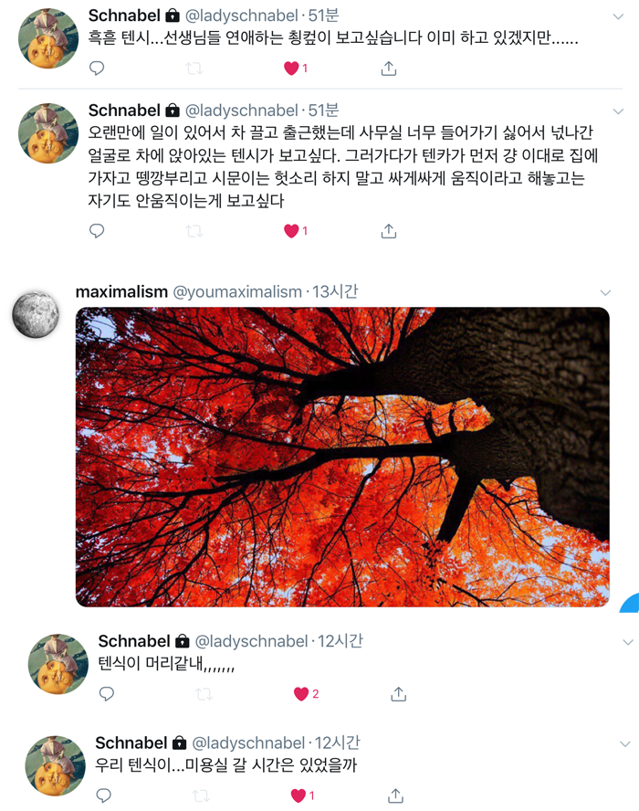639x811 pixels.
Task: Open chevron menu on 텐식이 머리같내 tweet
Action: [x=628, y=642]
